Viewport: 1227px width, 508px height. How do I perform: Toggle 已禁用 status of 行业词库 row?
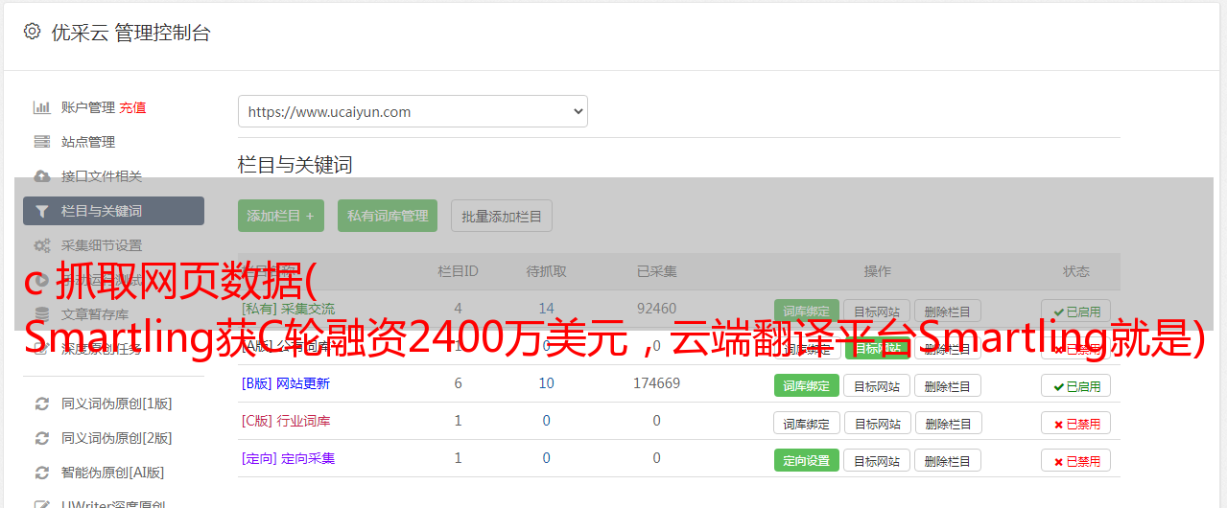pyautogui.click(x=1076, y=423)
